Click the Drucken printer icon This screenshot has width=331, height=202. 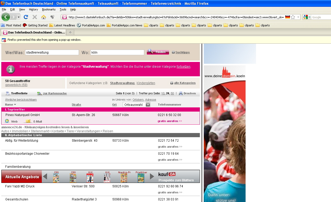pos(181,93)
